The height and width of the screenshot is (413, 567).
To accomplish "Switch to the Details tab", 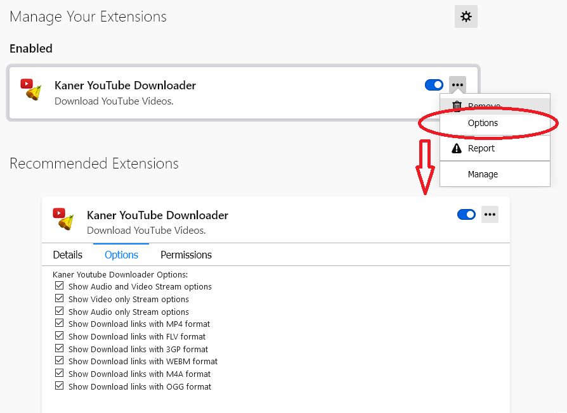I will (68, 255).
